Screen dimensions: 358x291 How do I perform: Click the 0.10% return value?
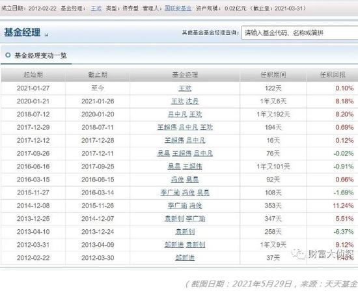pyautogui.click(x=344, y=88)
